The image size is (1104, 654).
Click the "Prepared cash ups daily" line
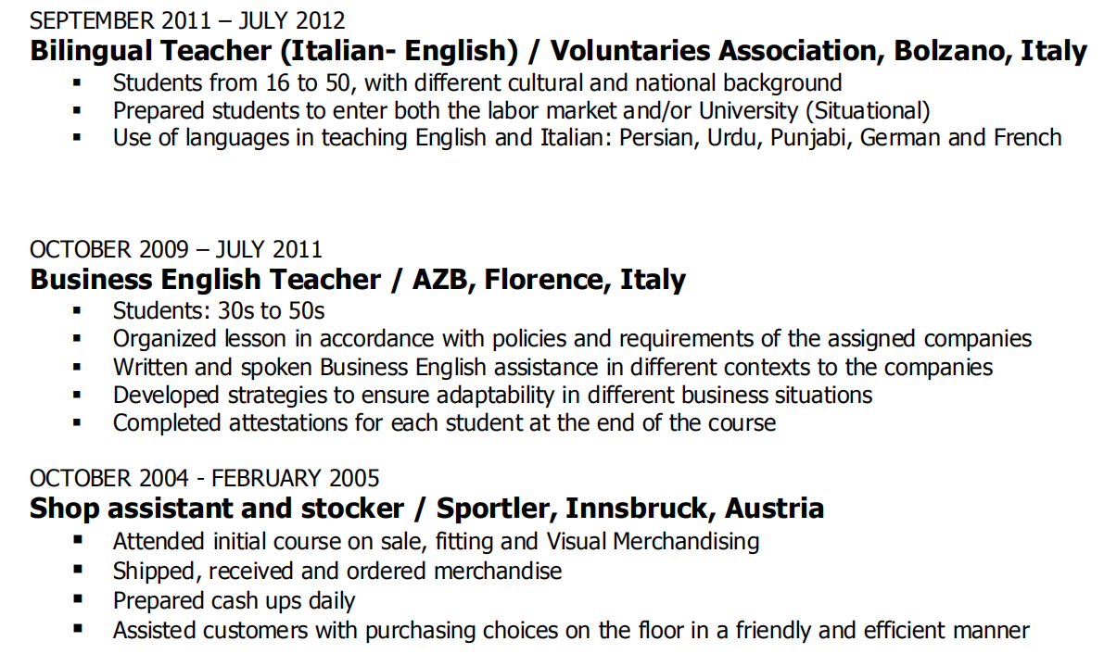(x=234, y=600)
